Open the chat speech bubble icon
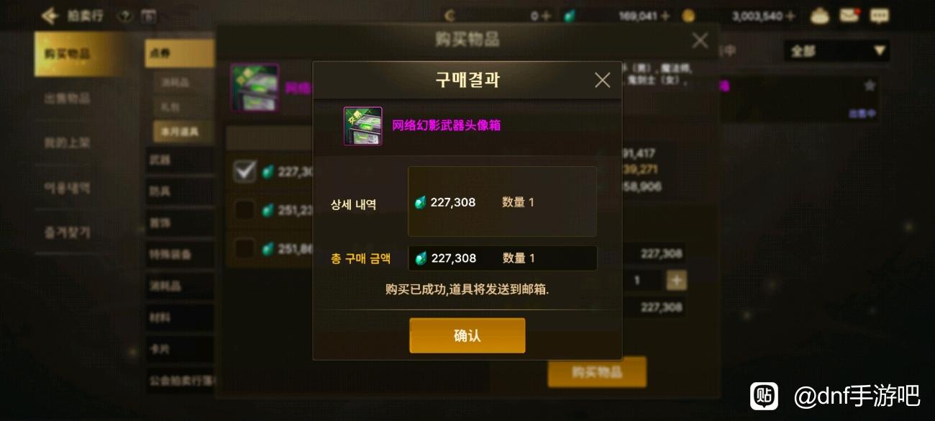935x421 pixels. 879,15
